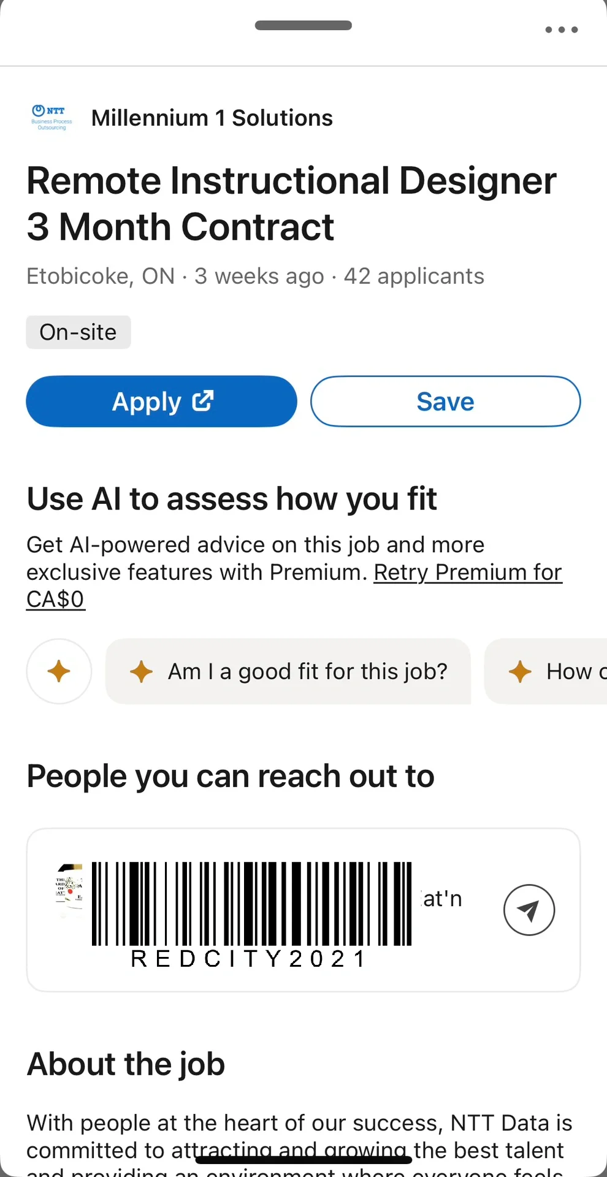Click the external link icon on Apply
607x1177 pixels.
click(203, 401)
